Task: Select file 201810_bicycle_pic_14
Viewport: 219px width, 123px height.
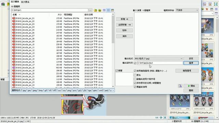Action: (25, 56)
